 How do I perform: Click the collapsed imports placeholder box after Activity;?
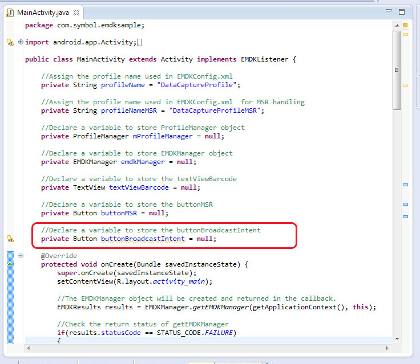pyautogui.click(x=139, y=42)
